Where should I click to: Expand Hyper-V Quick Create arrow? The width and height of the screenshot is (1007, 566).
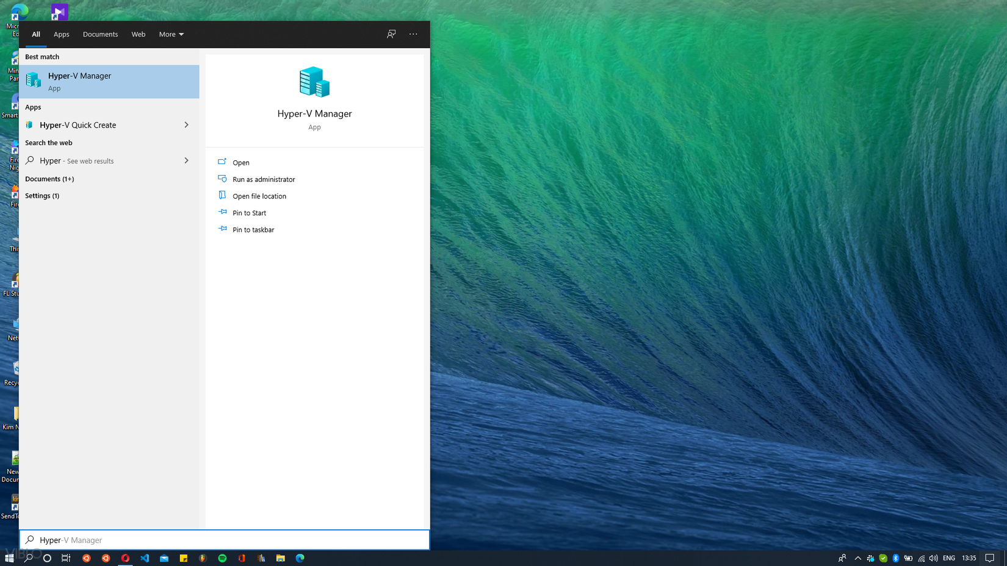(x=186, y=125)
